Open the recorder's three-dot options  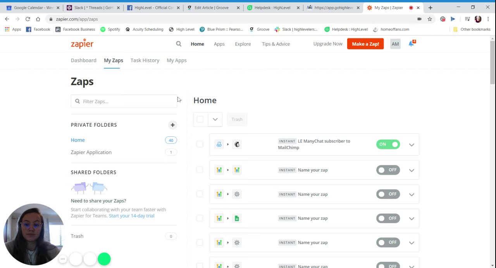(62, 259)
